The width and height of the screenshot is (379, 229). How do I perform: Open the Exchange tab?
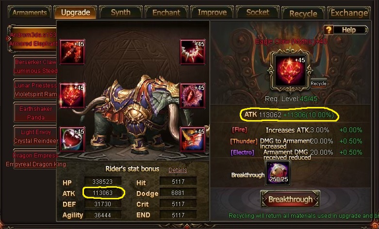point(349,13)
